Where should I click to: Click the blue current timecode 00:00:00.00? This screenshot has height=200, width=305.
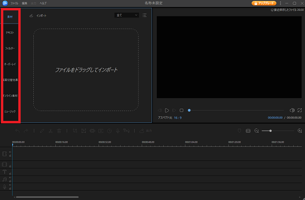click(x=275, y=118)
